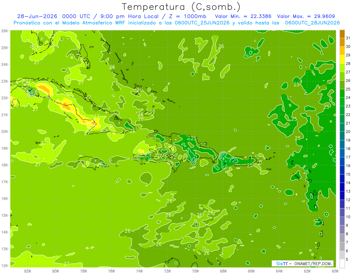Image resolution: width=356 pixels, height=275 pixels.
Task: Click the longitude label "66W"
Action: coord(251,271)
